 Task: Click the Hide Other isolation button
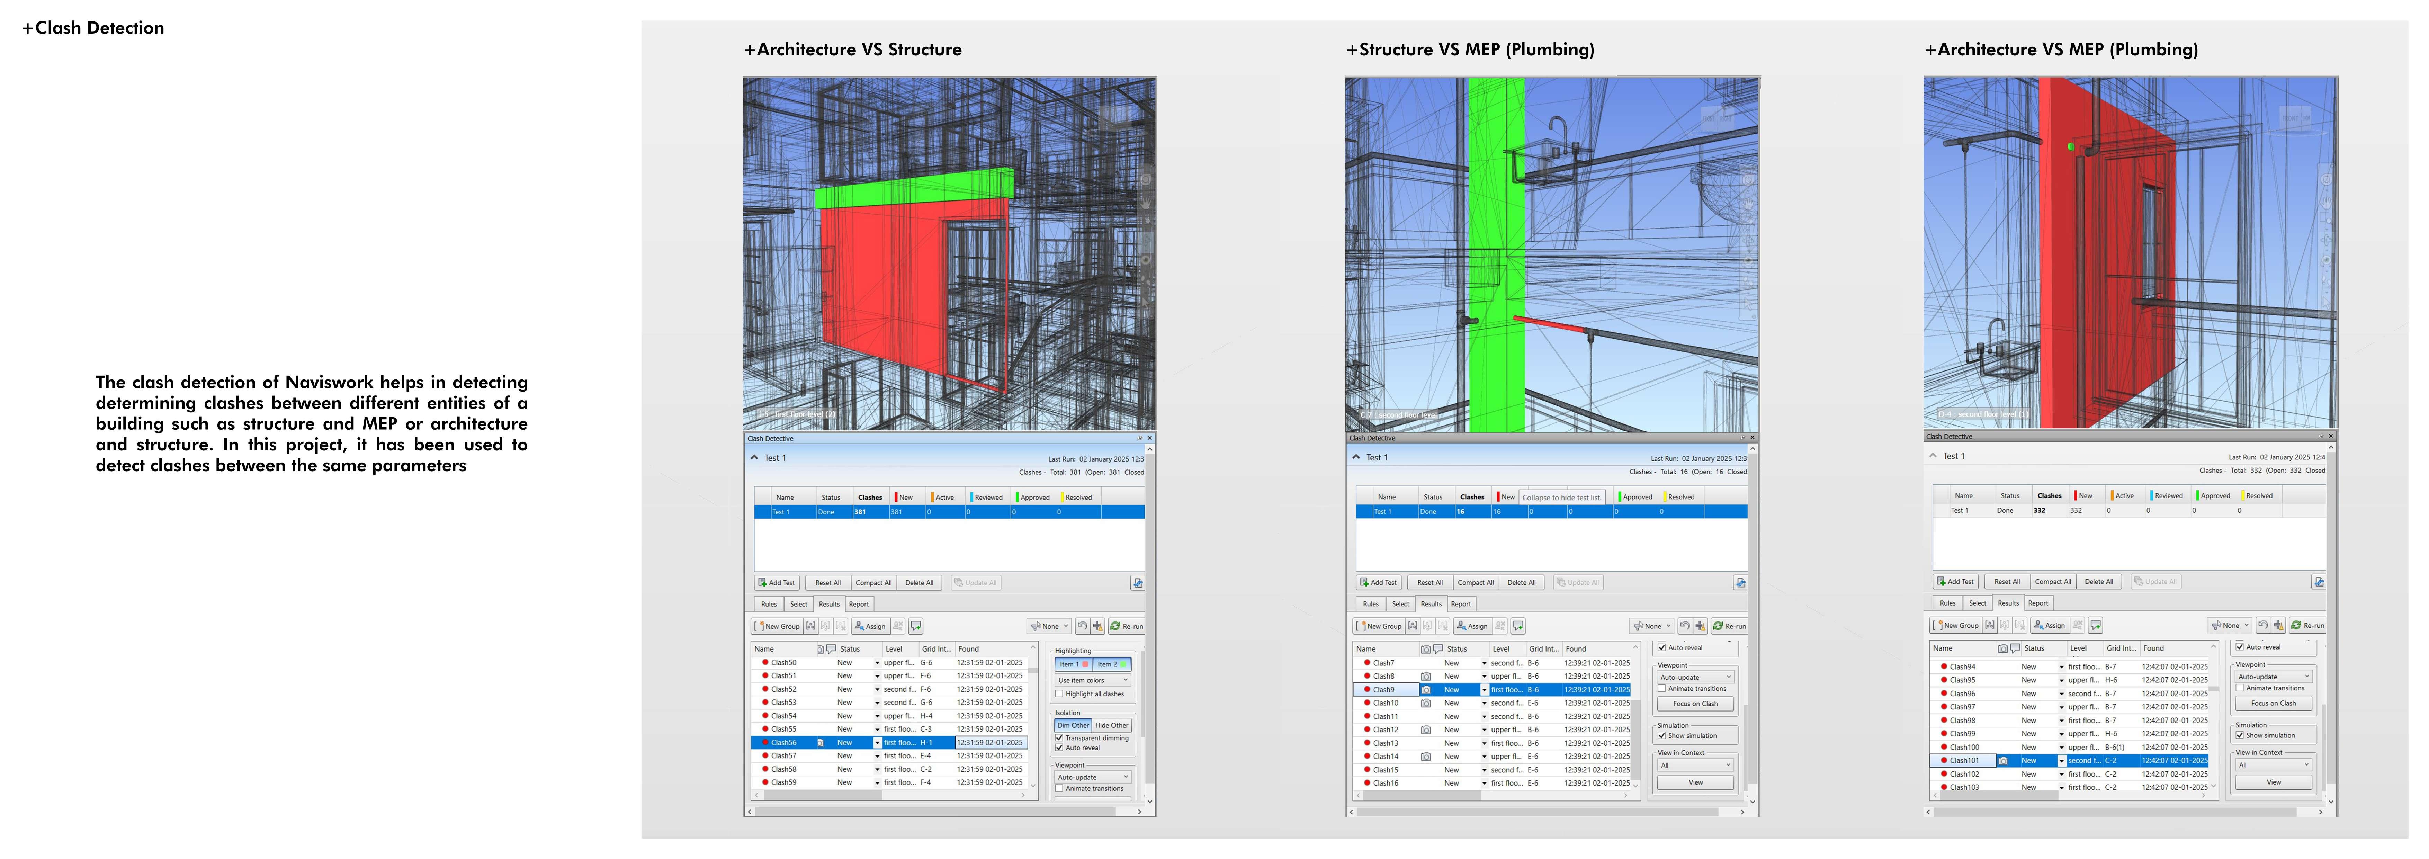(x=1112, y=725)
